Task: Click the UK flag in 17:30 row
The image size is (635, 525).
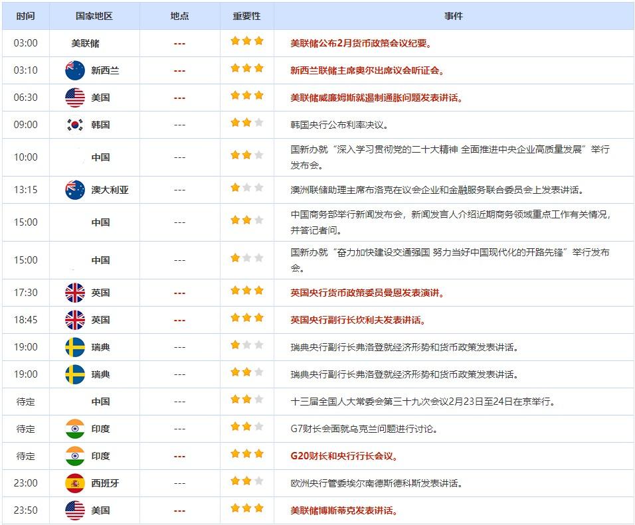Action: click(75, 293)
